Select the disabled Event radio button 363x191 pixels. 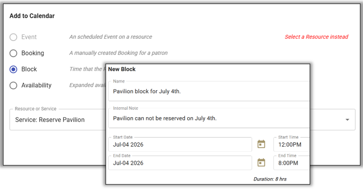[13, 37]
